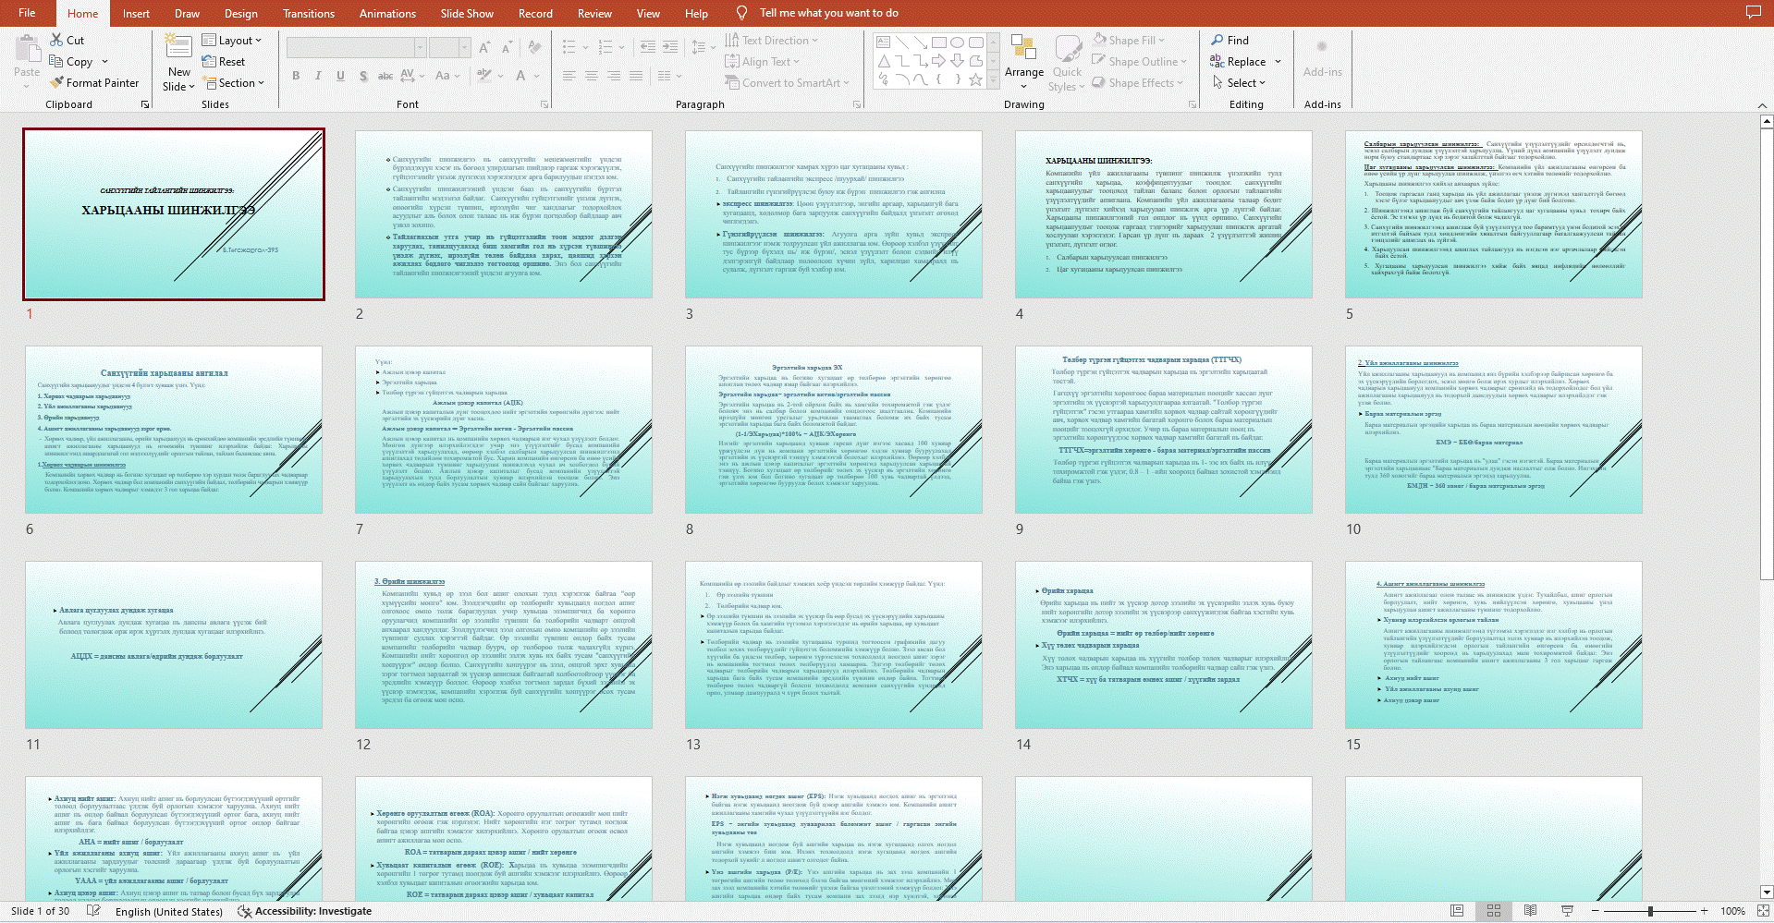The width and height of the screenshot is (1774, 923).
Task: Open the View tab
Action: click(x=648, y=13)
